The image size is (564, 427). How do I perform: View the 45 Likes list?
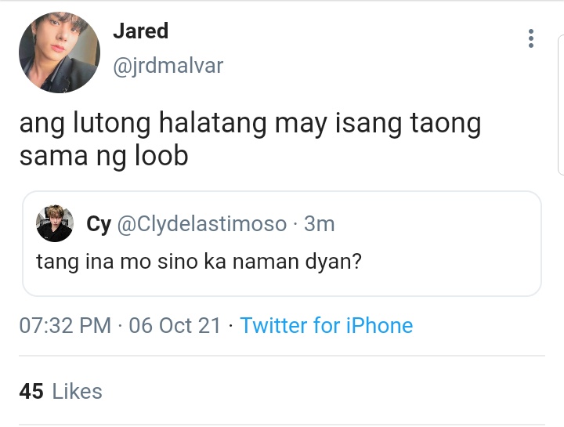click(61, 391)
